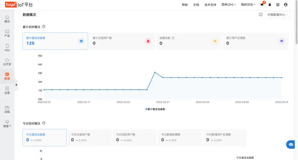Image resolution: width=298 pixels, height=160 pixels.
Task: Select the 故障总数 card
Action: coord(189,41)
